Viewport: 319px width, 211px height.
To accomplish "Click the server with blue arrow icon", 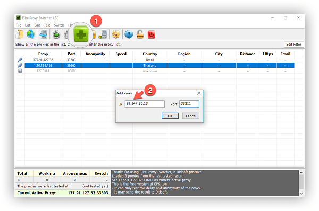I will coord(44,34).
